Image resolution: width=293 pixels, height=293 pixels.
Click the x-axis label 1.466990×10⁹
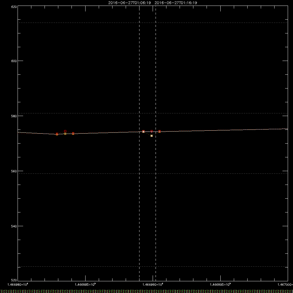tap(153, 285)
